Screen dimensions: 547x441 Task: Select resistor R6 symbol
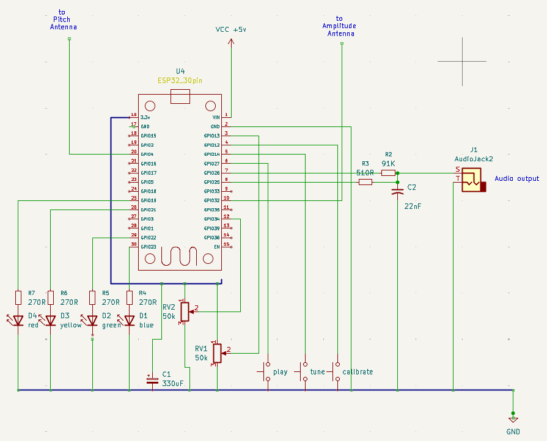click(x=51, y=297)
